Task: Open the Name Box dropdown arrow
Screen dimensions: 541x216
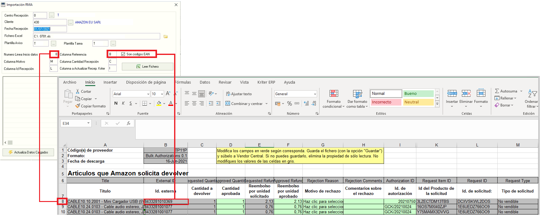Action: click(x=88, y=123)
